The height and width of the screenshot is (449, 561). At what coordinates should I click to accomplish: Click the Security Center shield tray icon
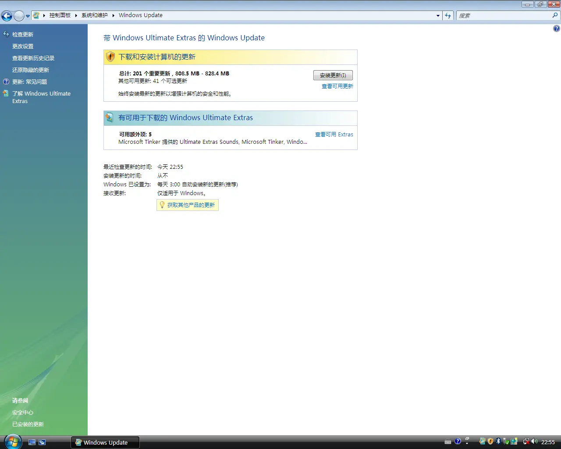(x=490, y=442)
